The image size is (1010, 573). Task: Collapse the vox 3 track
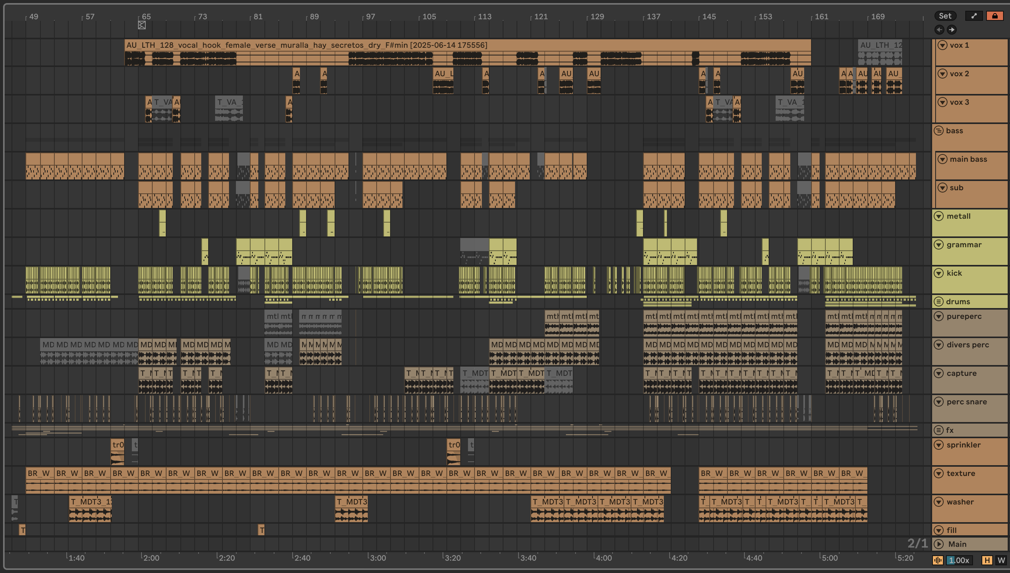point(942,102)
